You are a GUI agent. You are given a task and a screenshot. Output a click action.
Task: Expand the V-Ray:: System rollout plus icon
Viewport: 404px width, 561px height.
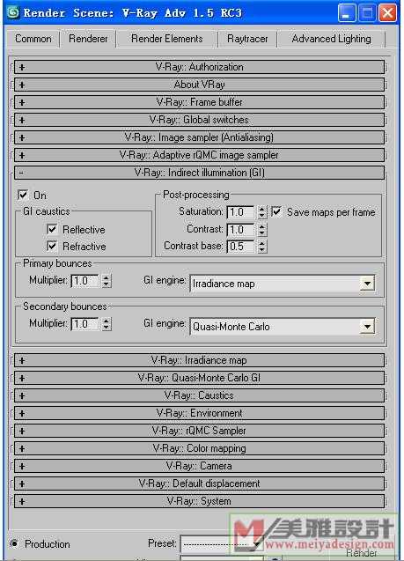22,501
